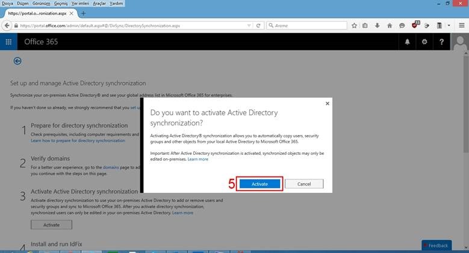Open the user profile avatar
The image size is (469, 253).
pos(460,43)
